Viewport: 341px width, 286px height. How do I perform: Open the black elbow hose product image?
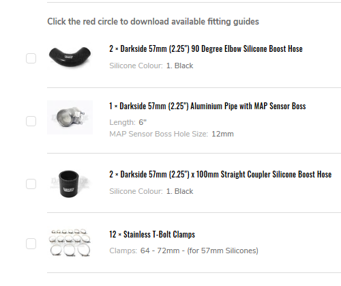click(70, 56)
